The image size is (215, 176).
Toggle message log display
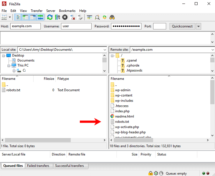click(x=18, y=17)
